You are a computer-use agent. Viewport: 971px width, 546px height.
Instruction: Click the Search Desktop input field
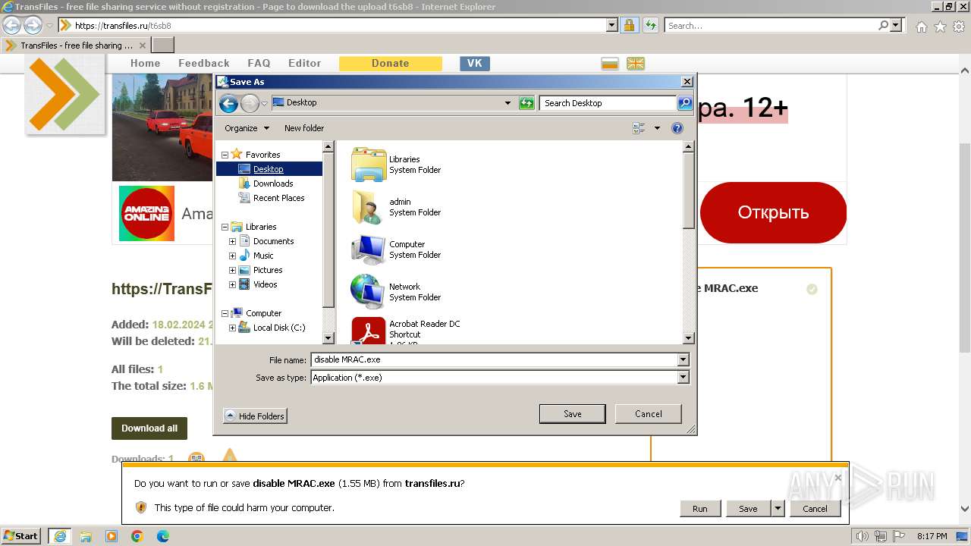(608, 103)
